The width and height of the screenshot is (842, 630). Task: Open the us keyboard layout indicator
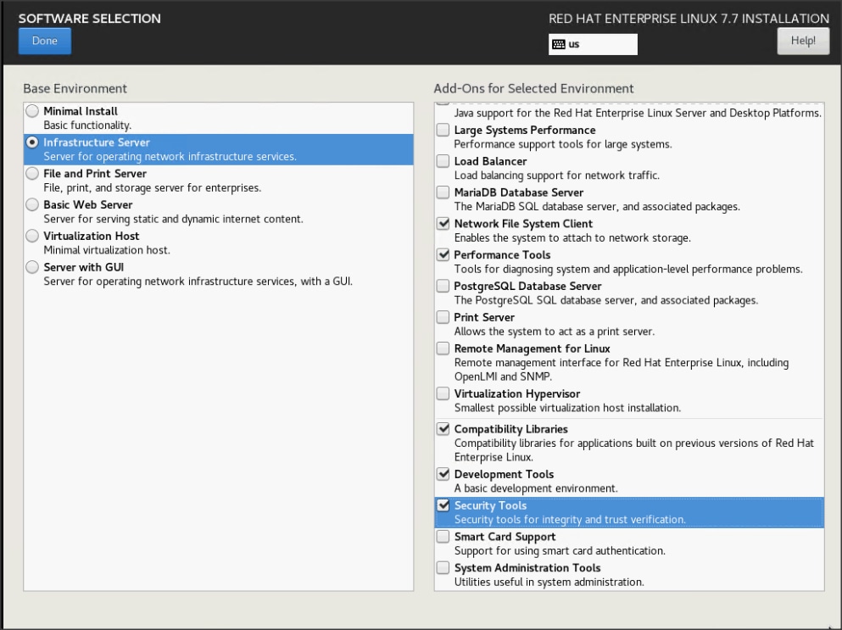click(x=593, y=44)
